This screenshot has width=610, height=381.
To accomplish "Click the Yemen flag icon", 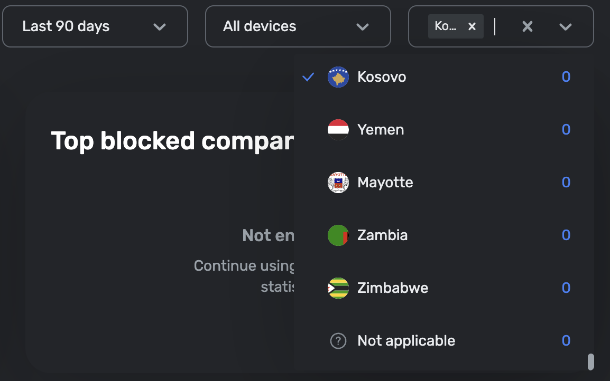I will click(338, 130).
